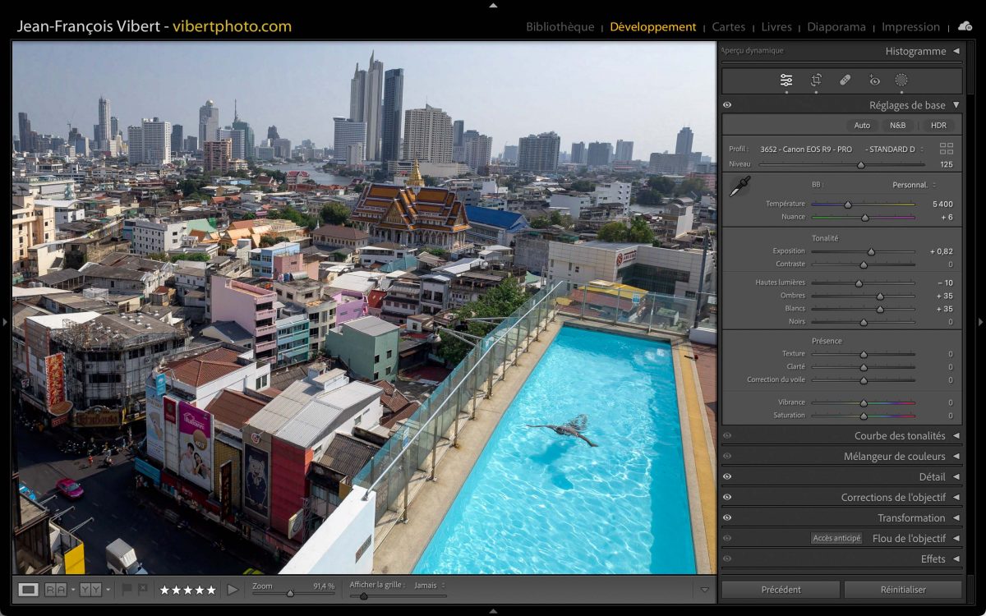This screenshot has height=616, width=986.
Task: Choose the Red eye correction tool
Action: click(x=874, y=80)
